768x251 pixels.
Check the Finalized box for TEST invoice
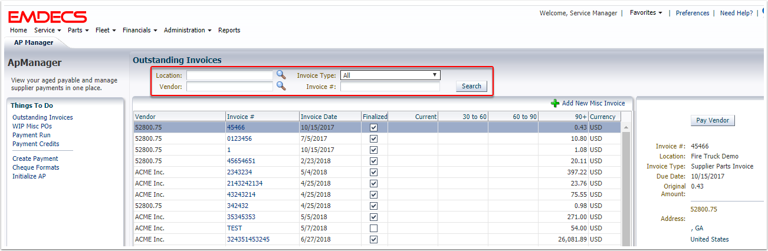373,229
